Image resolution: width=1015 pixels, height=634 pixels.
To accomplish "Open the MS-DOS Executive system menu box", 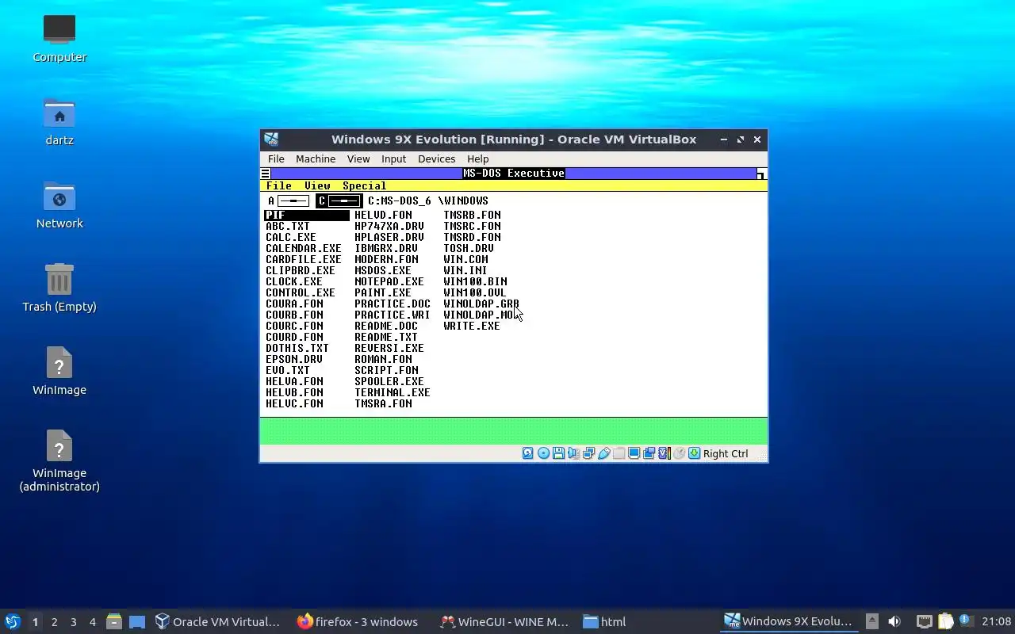I will tap(266, 174).
